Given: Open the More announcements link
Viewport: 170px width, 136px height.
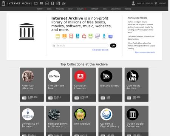Looking at the screenshot, I should [x=145, y=52].
